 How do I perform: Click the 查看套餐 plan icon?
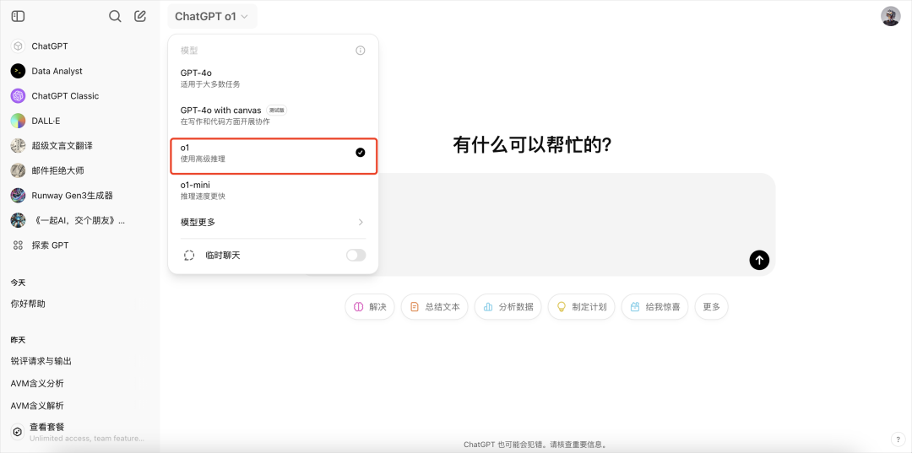(x=18, y=432)
